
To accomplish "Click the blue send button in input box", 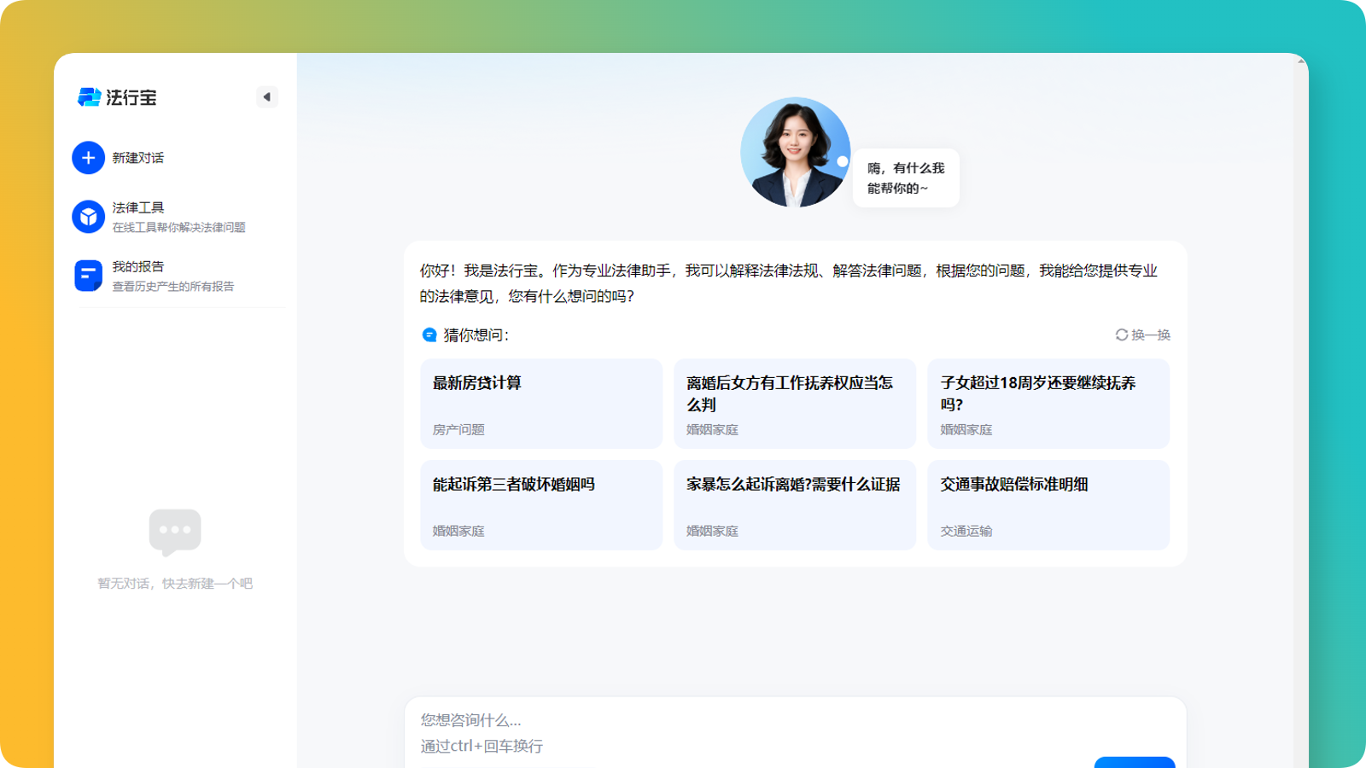I will tap(1135, 762).
